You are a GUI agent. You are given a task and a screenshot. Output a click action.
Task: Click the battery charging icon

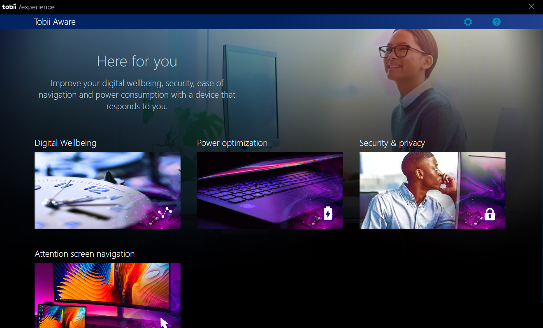[327, 213]
